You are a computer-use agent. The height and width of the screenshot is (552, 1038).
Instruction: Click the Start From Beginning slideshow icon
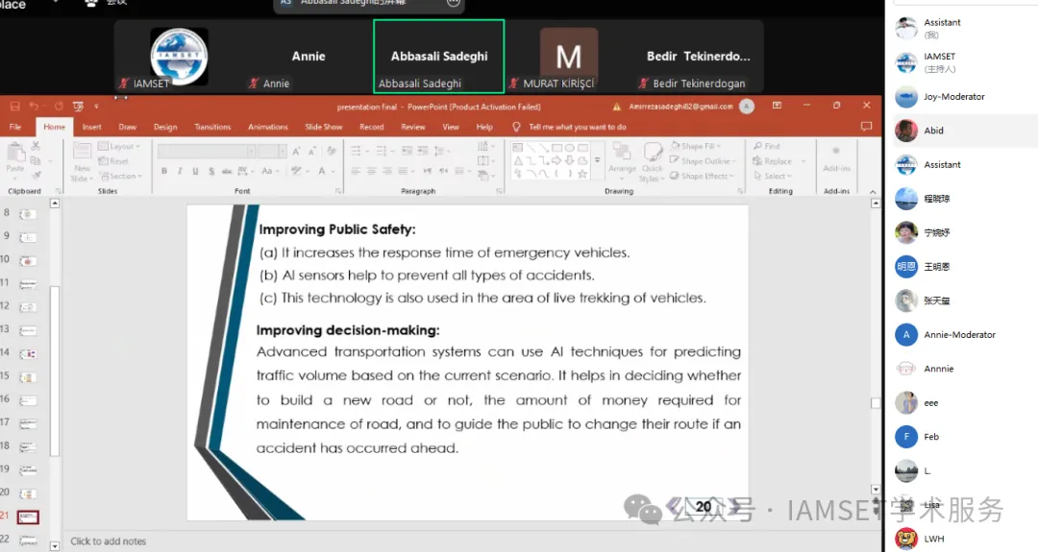pos(78,106)
